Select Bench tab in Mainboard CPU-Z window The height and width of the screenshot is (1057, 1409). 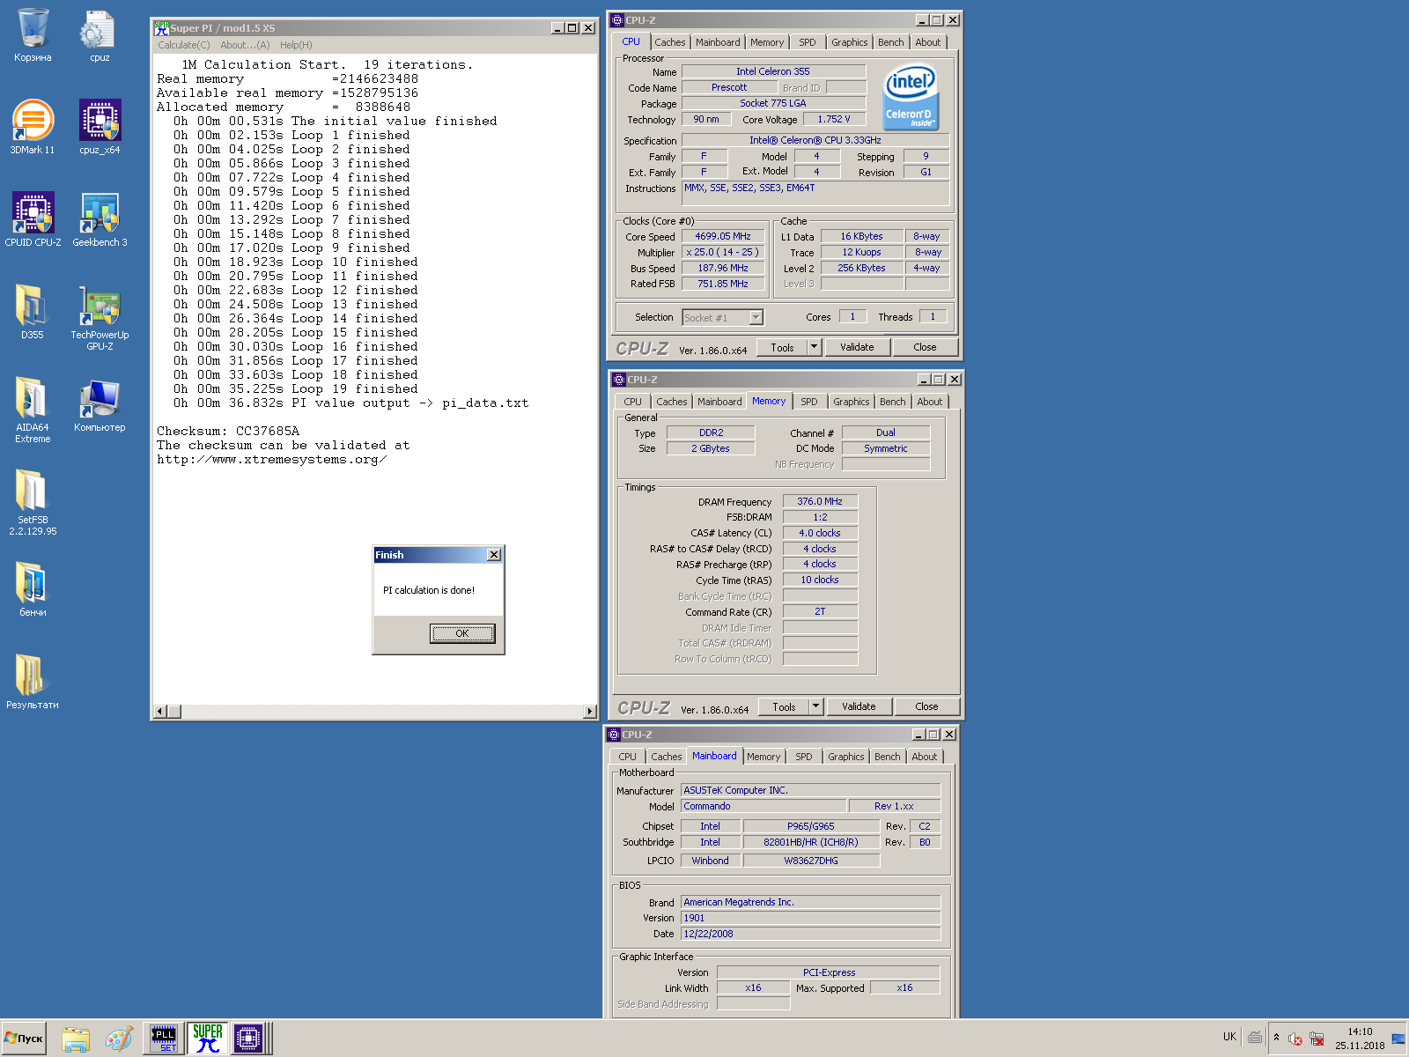888,757
